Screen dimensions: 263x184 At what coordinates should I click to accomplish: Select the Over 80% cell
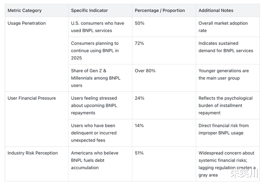tap(145, 71)
